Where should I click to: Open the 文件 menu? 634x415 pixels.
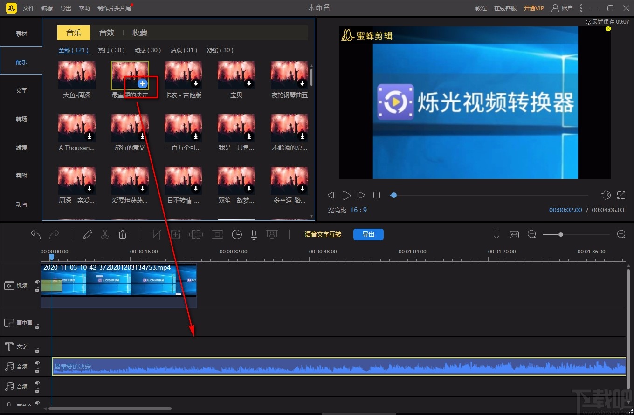[28, 8]
